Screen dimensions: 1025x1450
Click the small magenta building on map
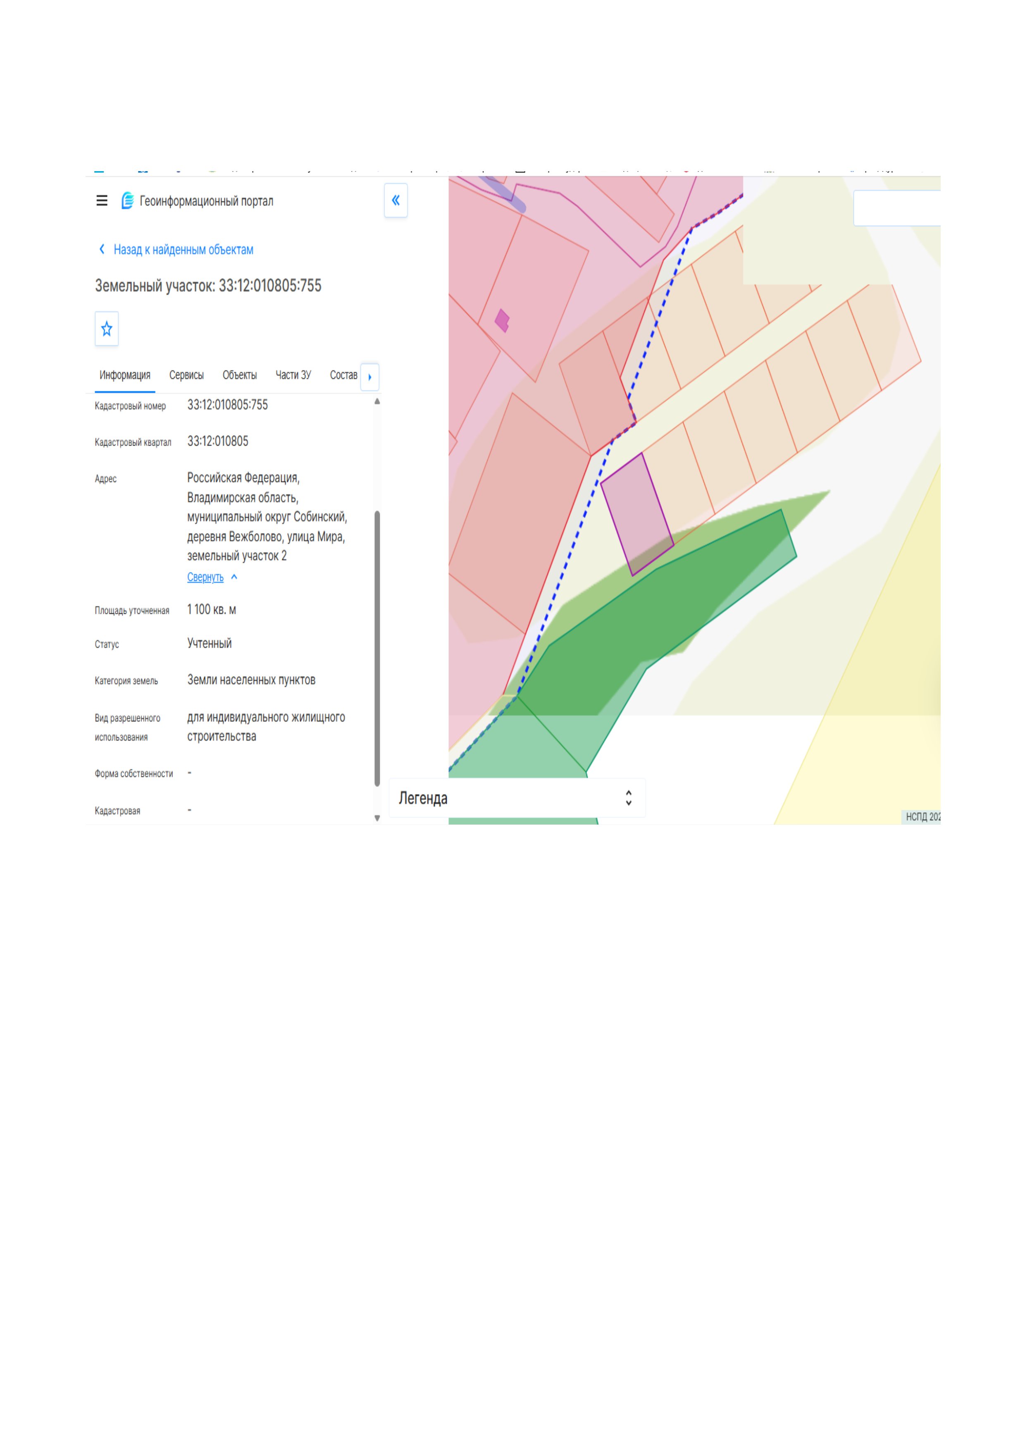coord(502,320)
